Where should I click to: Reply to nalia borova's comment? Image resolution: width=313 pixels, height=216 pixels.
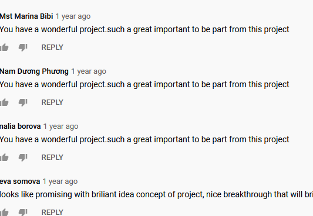(x=52, y=157)
